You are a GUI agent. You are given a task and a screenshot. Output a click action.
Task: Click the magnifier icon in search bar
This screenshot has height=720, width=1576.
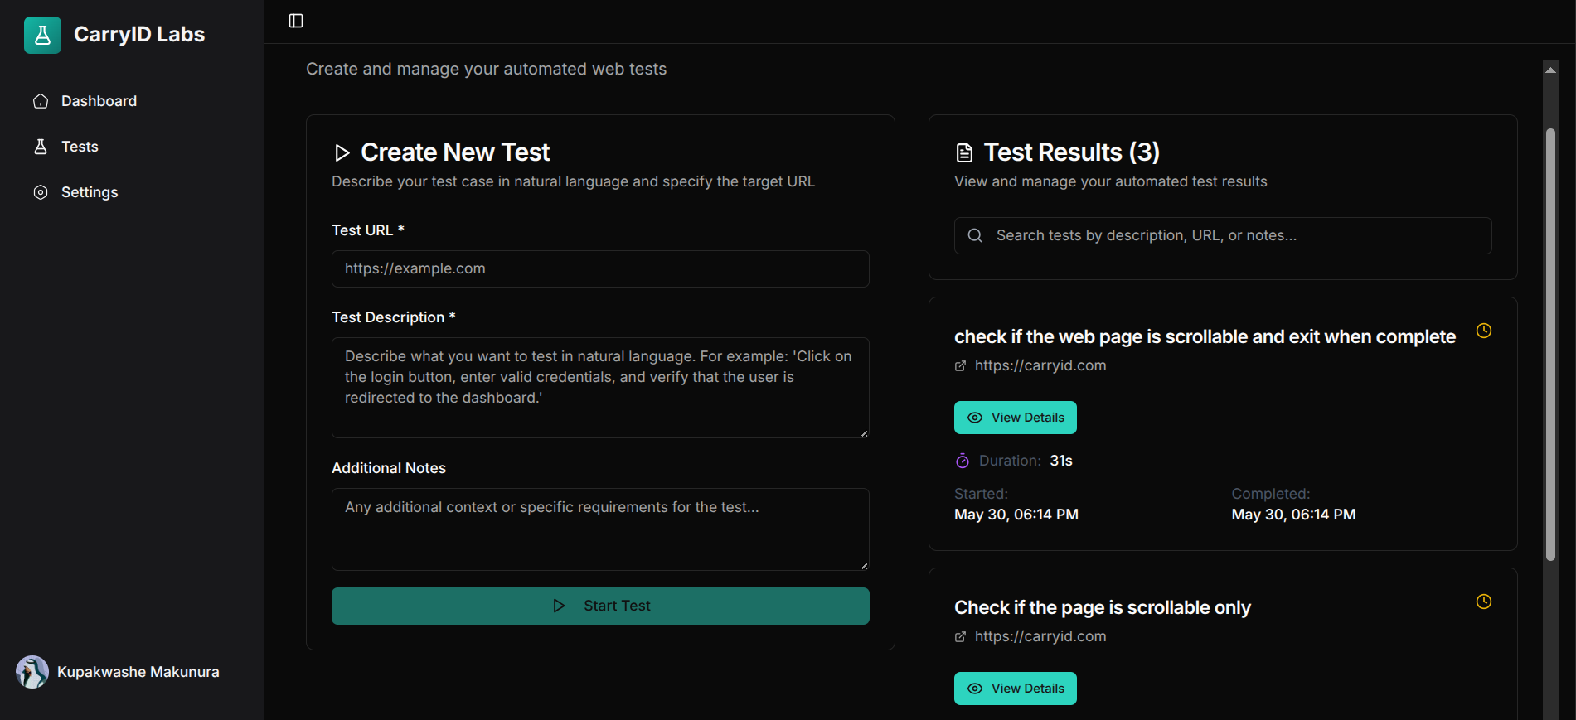975,235
